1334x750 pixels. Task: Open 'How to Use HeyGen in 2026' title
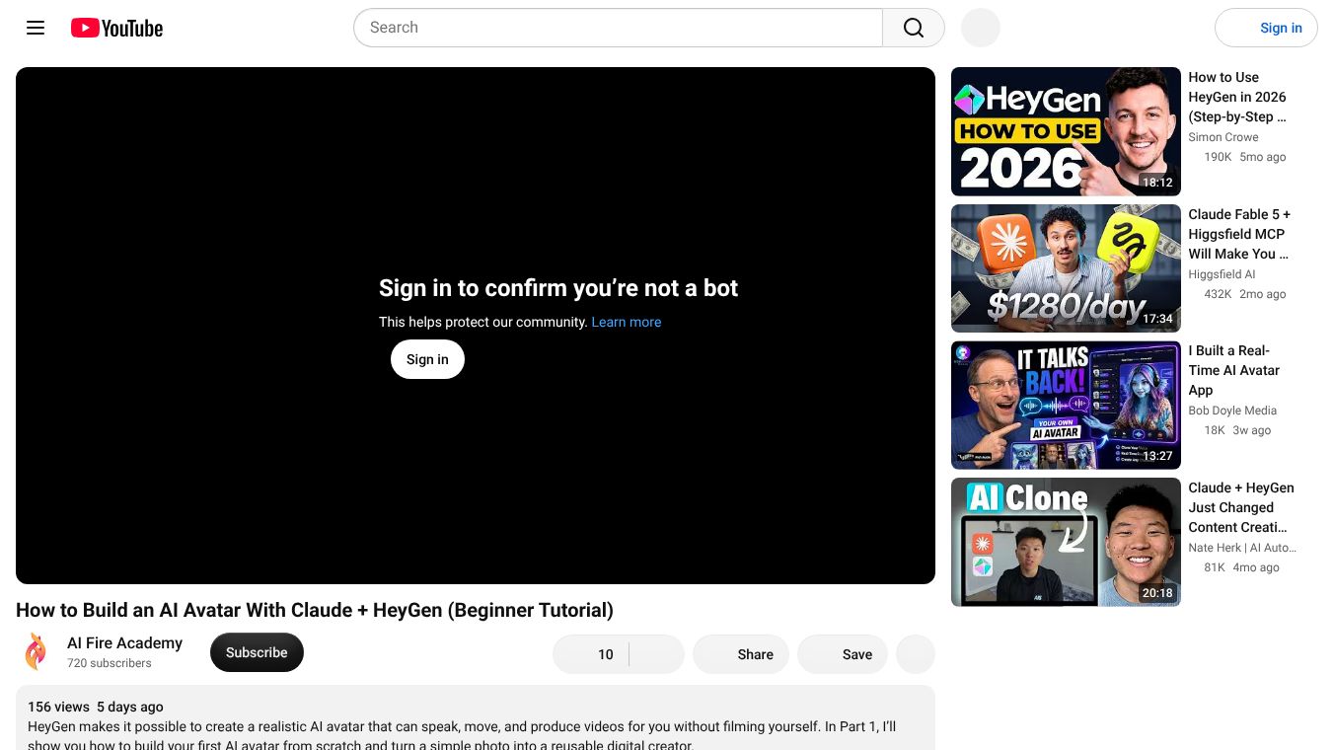click(x=1237, y=97)
